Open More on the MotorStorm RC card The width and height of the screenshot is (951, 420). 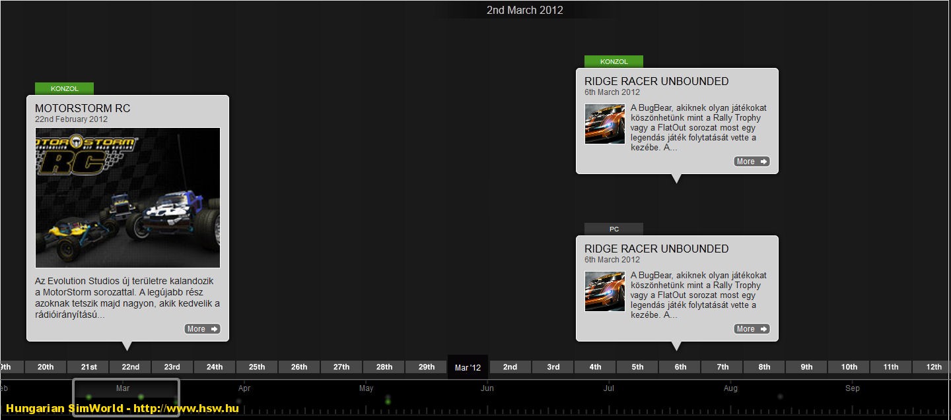[202, 329]
